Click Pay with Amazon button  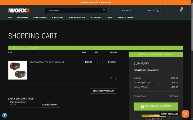click(154, 115)
